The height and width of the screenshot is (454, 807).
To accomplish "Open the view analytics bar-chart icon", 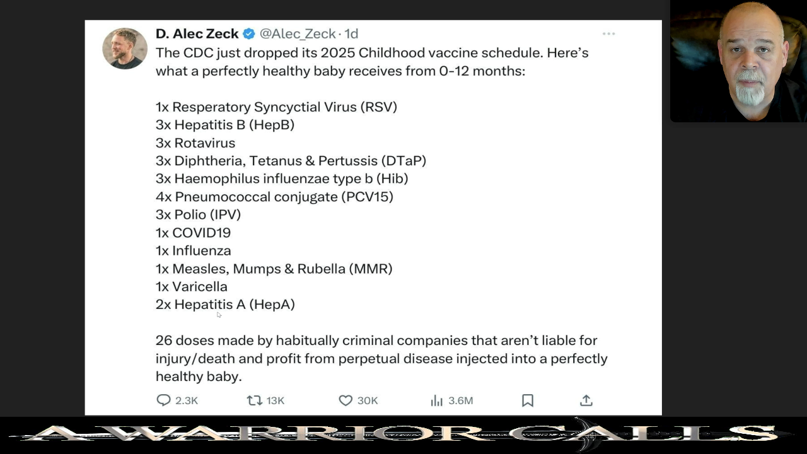I will point(437,400).
